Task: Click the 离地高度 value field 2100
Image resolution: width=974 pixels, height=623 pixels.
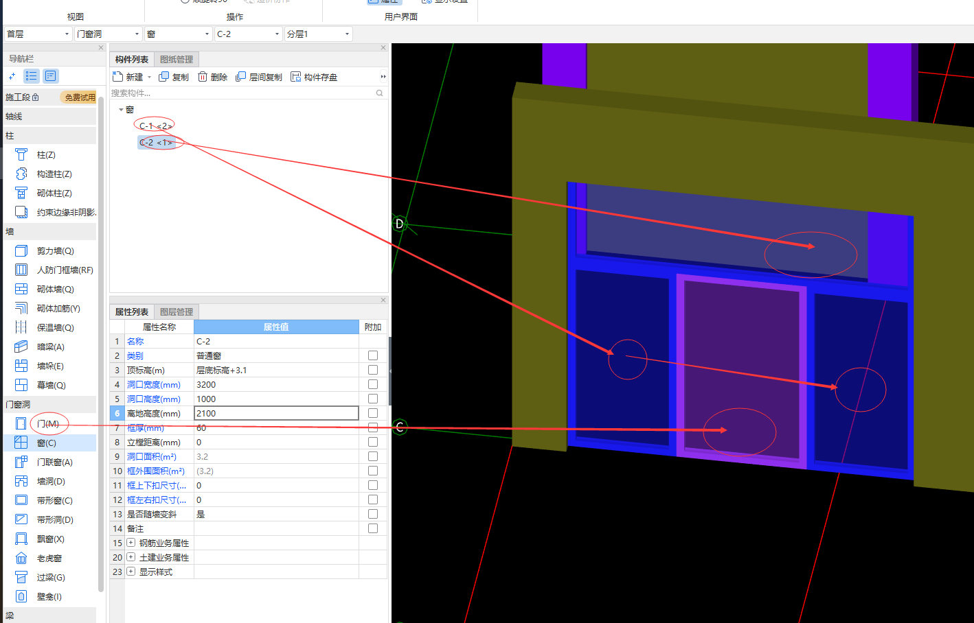Action: [x=276, y=413]
